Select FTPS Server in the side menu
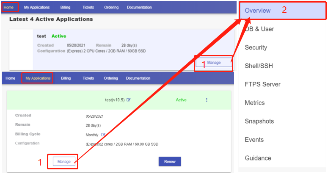The height and width of the screenshot is (174, 328). [262, 84]
